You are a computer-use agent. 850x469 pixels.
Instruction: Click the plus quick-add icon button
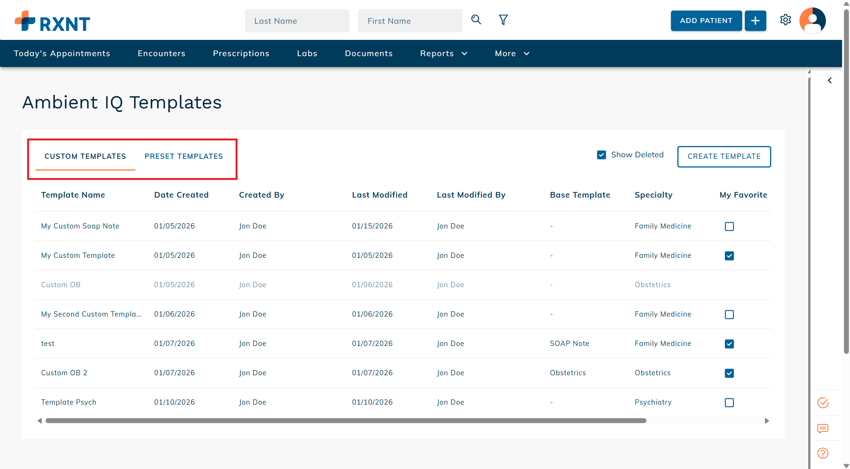755,21
